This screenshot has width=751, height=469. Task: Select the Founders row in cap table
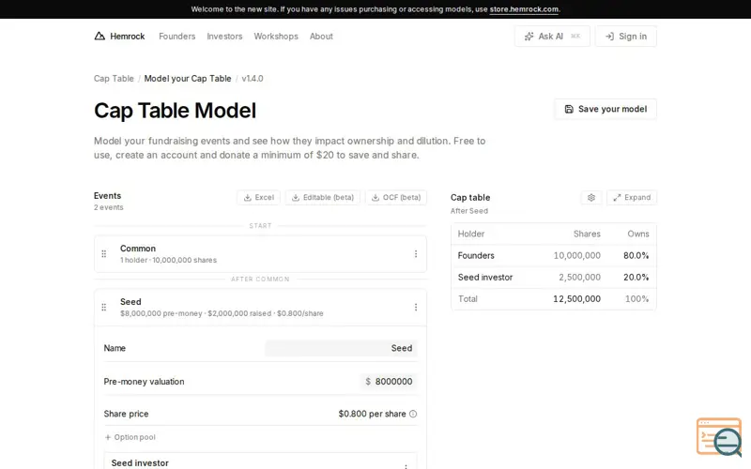click(553, 255)
